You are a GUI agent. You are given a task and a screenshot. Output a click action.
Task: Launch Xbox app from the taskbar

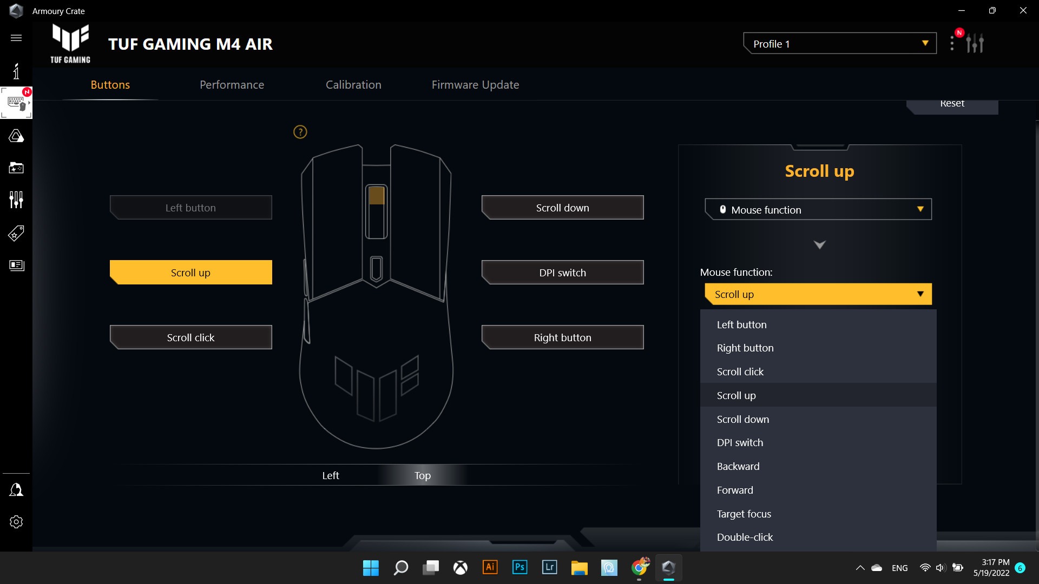[461, 568]
